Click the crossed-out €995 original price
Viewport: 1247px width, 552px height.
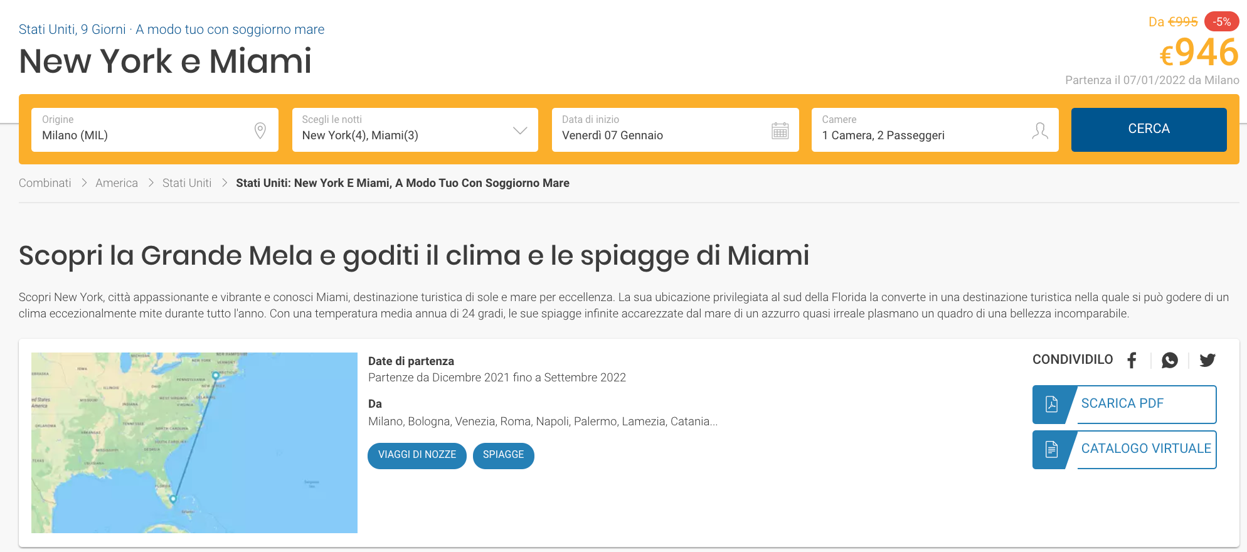1183,22
